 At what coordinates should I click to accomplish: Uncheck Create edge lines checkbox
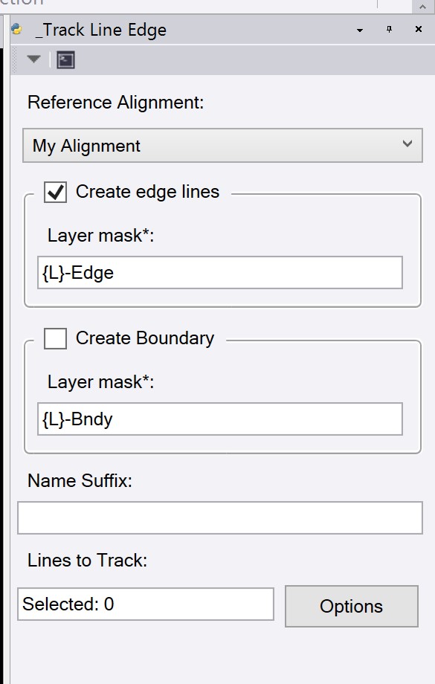(56, 192)
